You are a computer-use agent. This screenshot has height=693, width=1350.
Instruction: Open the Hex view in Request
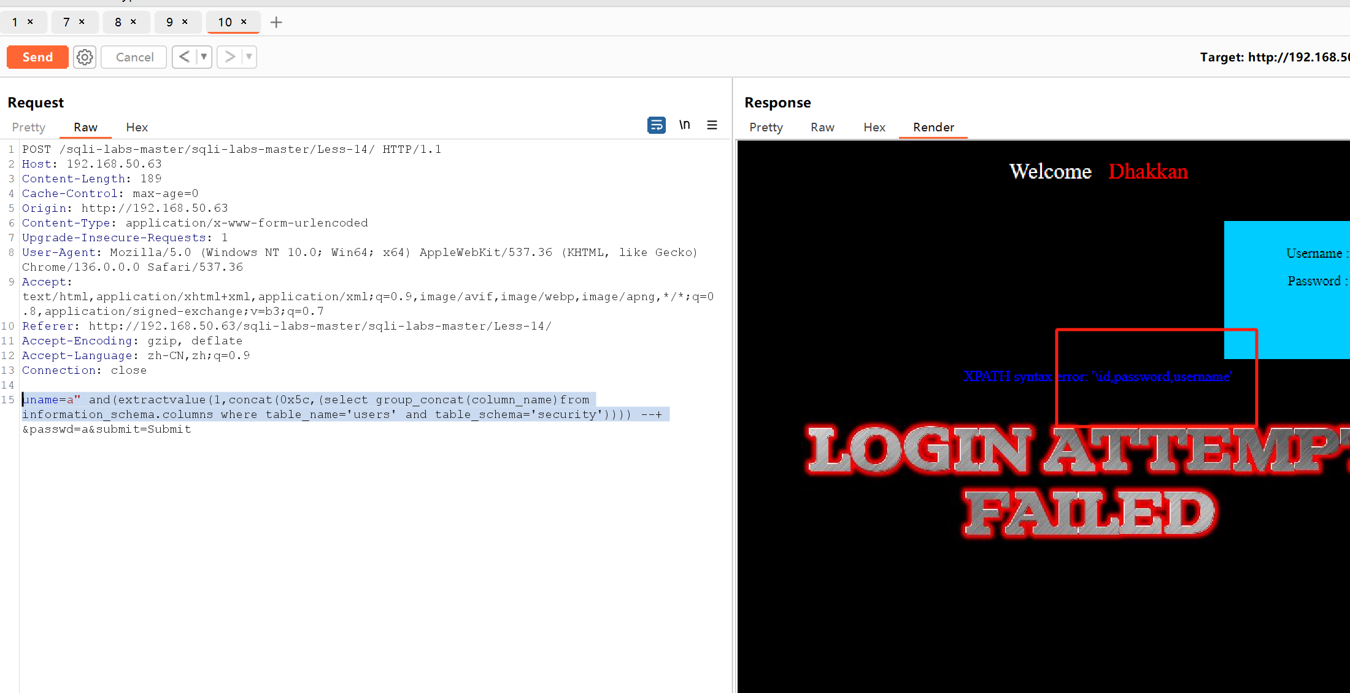(137, 127)
